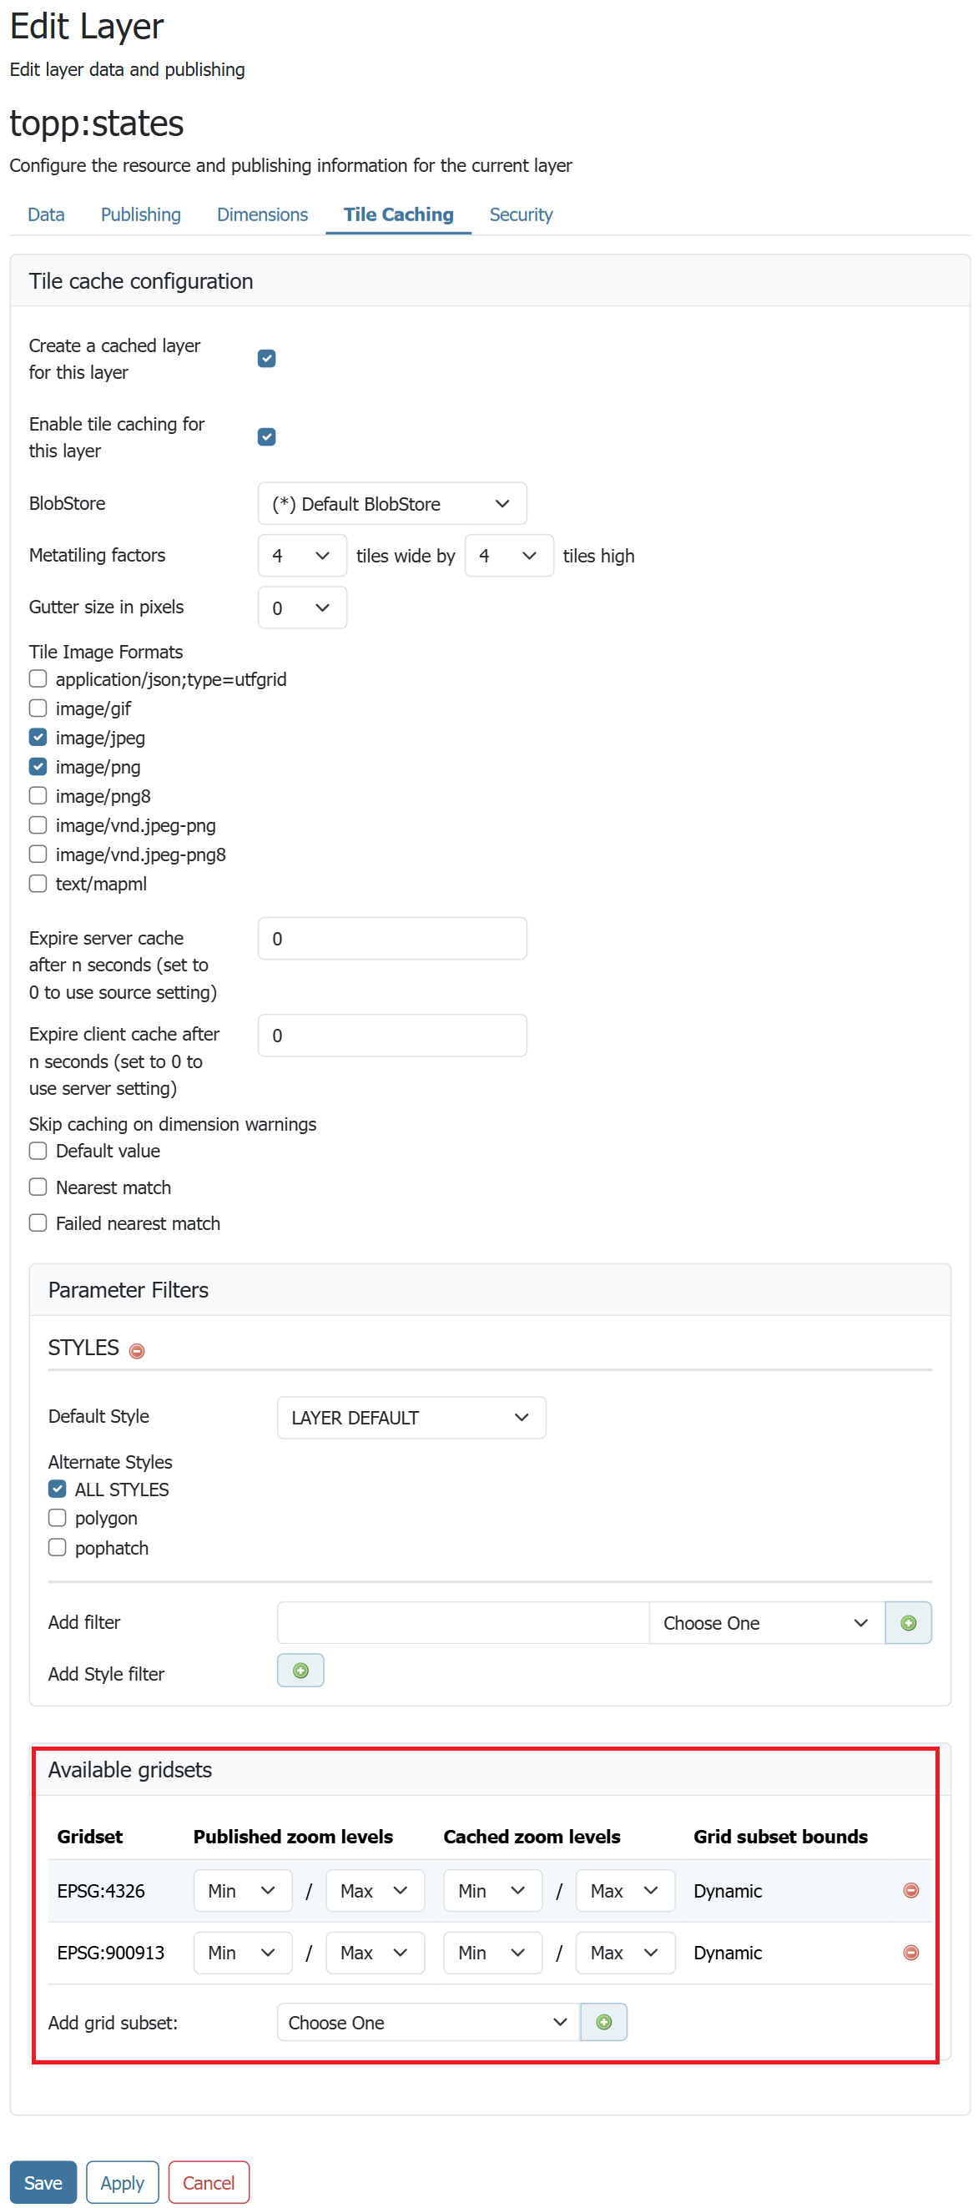Open the Add grid subset dropdown

click(x=428, y=2022)
